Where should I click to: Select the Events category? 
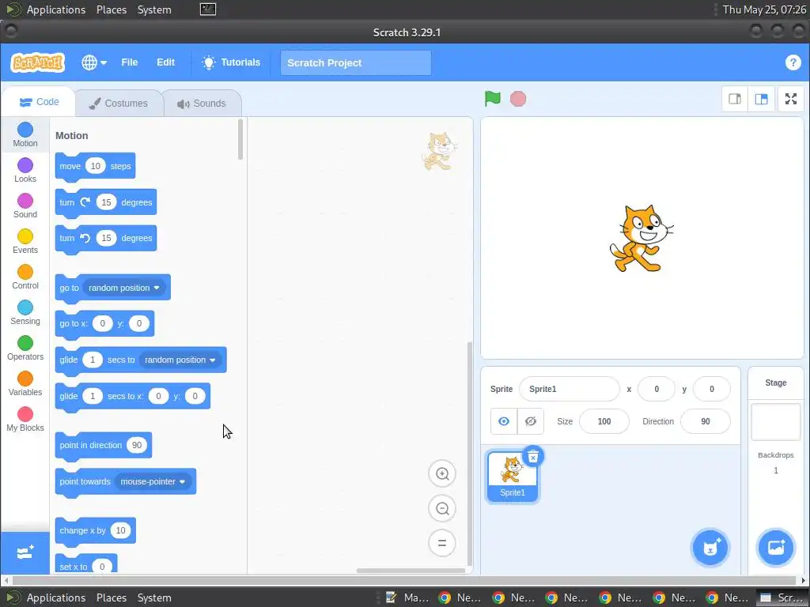[25, 242]
